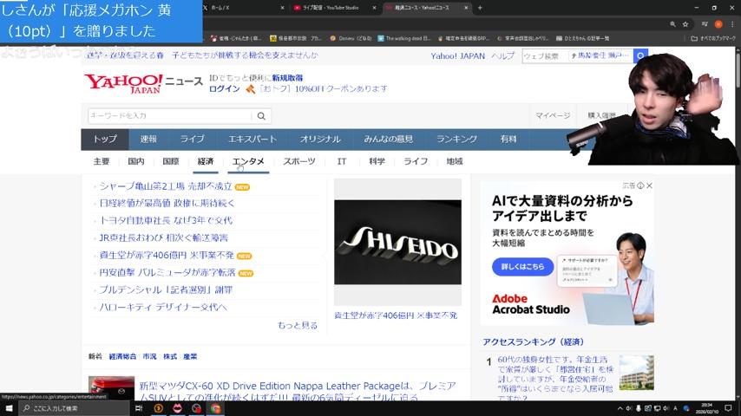Click the 新規取得 link

287,78
